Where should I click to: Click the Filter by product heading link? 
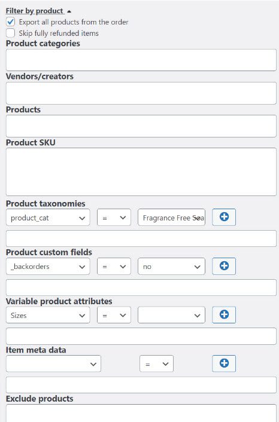click(35, 11)
